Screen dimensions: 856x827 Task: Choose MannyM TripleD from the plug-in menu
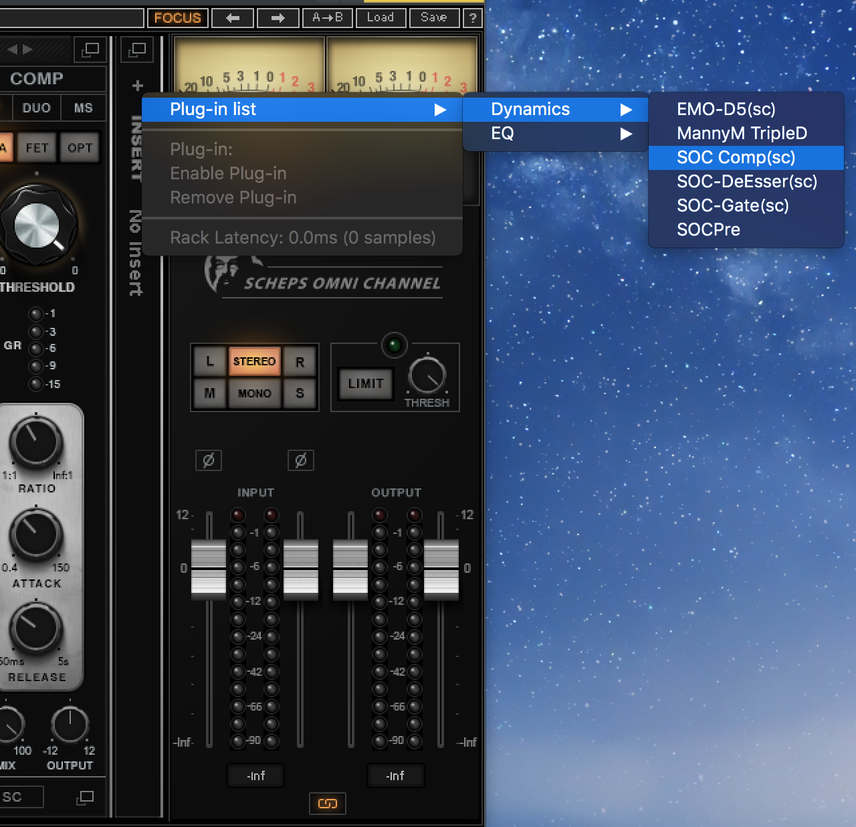(746, 133)
